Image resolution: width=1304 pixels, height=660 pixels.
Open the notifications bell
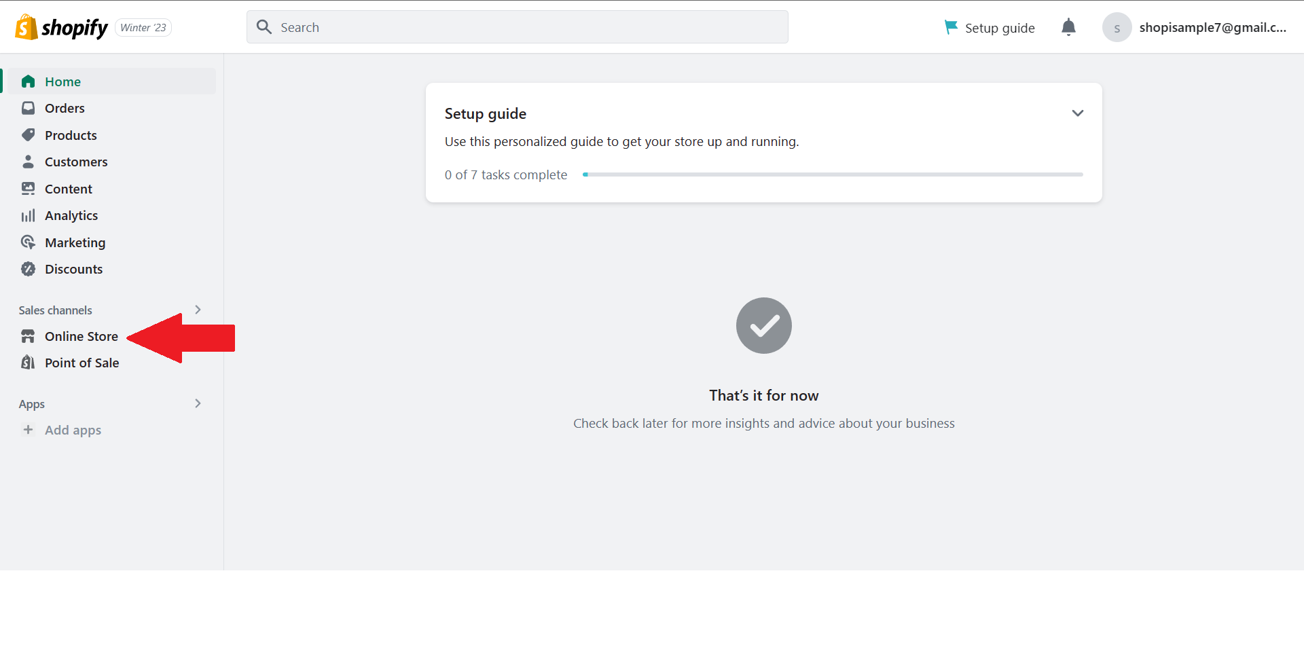[1068, 27]
